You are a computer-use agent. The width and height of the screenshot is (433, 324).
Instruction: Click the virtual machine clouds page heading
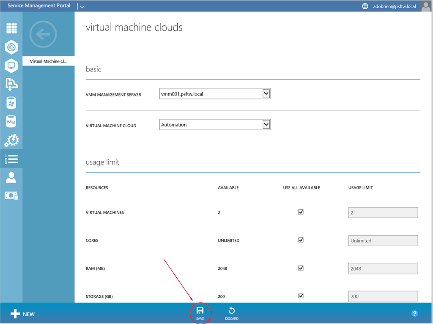[134, 27]
